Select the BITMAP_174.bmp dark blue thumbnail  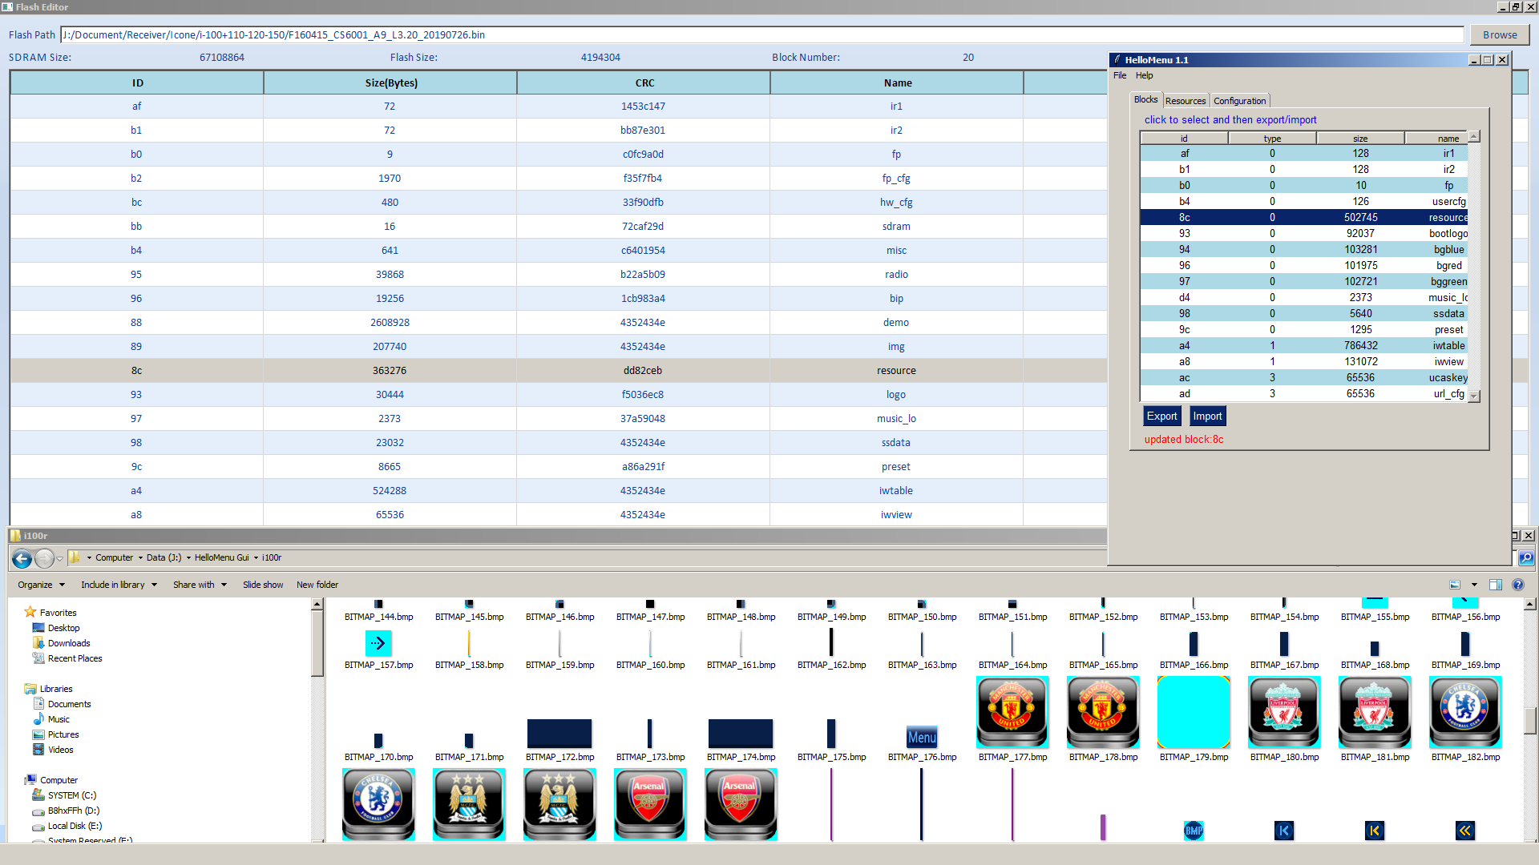[741, 734]
